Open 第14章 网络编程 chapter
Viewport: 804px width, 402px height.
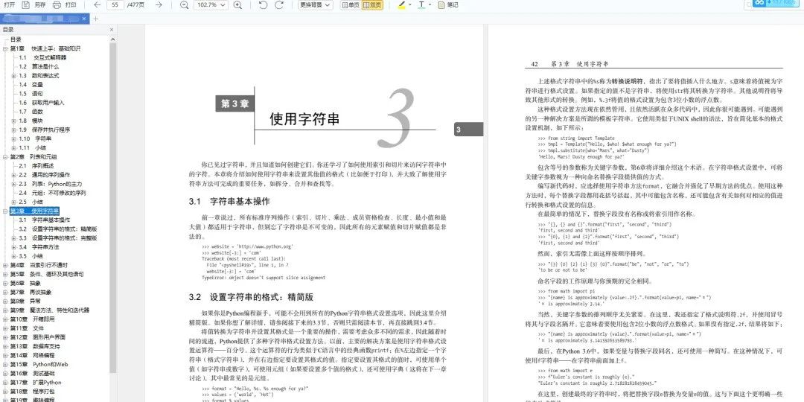32,355
